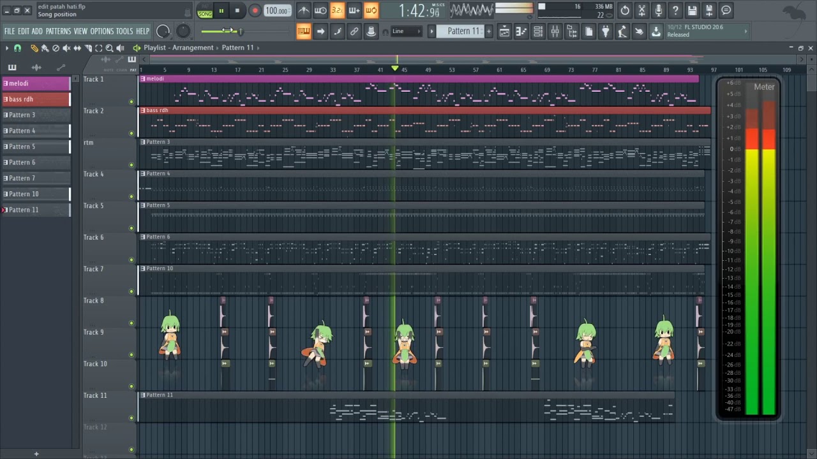Click the render-to-audio export icon
The width and height of the screenshot is (817, 459).
click(709, 10)
